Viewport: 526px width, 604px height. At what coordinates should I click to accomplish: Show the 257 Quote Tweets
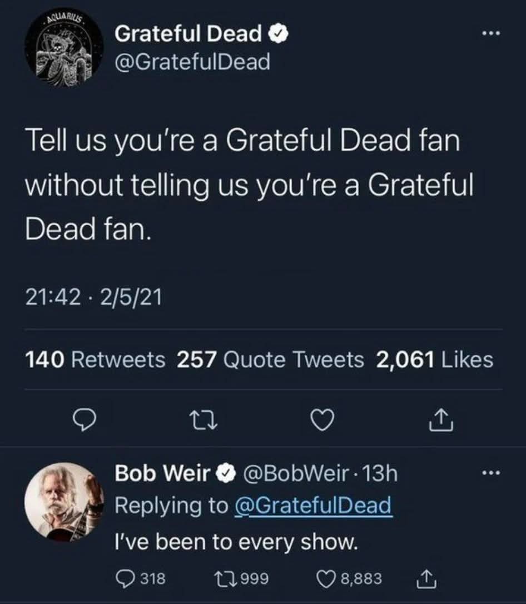tap(270, 360)
